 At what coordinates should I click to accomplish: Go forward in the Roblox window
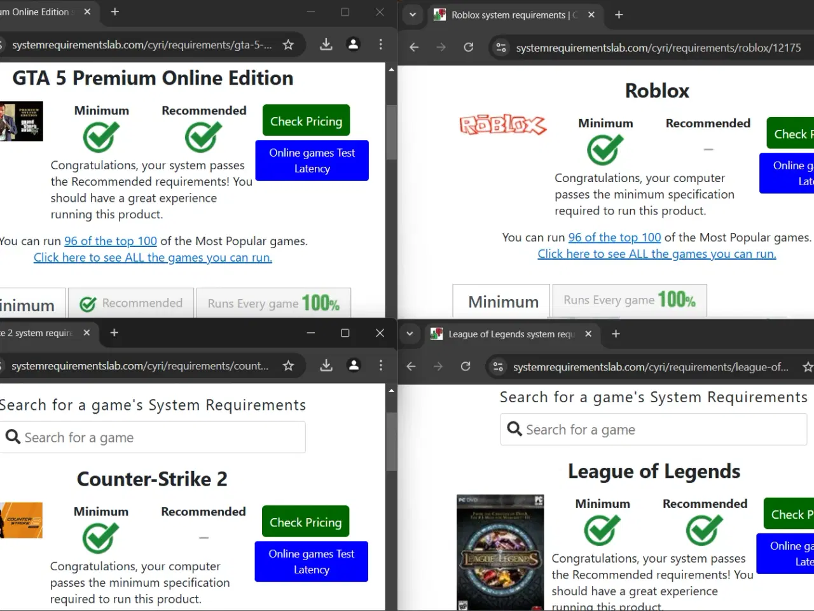(x=441, y=47)
